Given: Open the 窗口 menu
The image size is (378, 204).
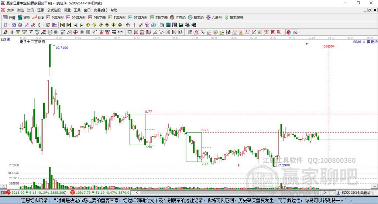Looking at the screenshot, I should click(x=87, y=10).
